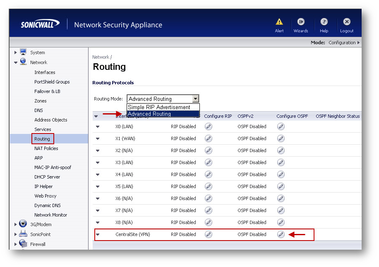This screenshot has height=267, width=379.
Task: Click Configure OSPF pencil for X1 (WAN)
Action: pyautogui.click(x=281, y=138)
